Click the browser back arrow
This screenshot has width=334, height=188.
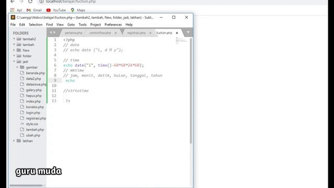point(13,2)
